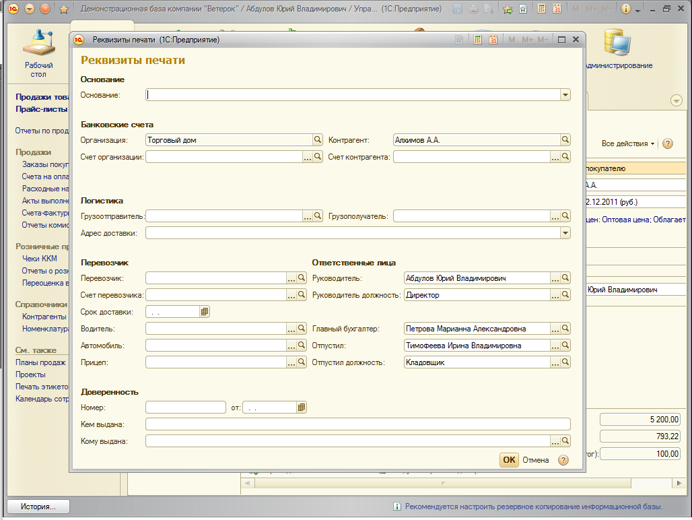The image size is (692, 520).
Task: Click the magnifier next to Водитель field
Action: click(x=302, y=329)
